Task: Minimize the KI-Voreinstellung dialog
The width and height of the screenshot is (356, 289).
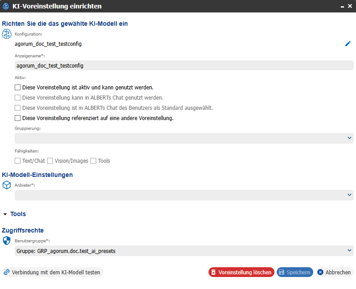Action: (342, 7)
